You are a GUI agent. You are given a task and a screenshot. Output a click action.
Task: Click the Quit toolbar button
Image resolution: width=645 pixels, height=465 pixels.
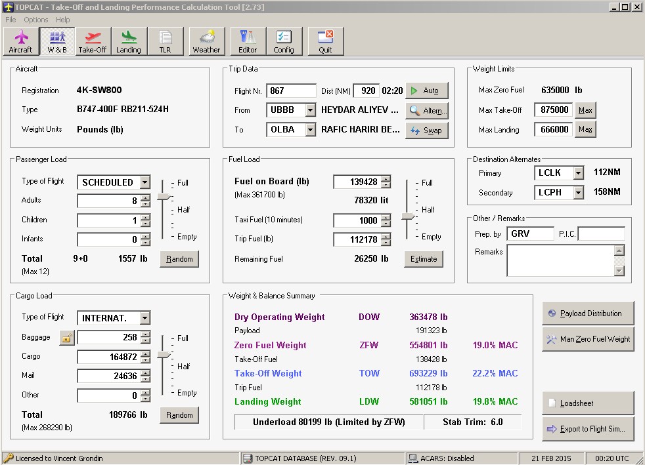[325, 41]
